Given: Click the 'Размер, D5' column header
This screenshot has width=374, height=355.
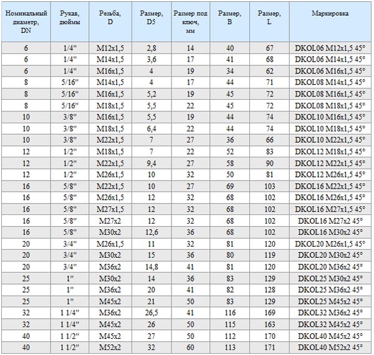Looking at the screenshot, I should click(x=151, y=22).
